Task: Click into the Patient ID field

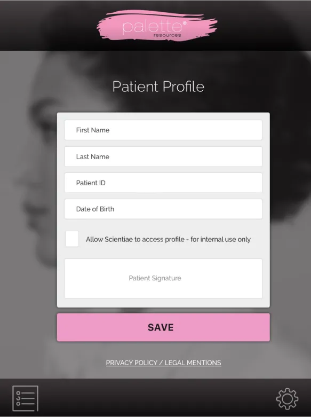Action: pos(163,183)
